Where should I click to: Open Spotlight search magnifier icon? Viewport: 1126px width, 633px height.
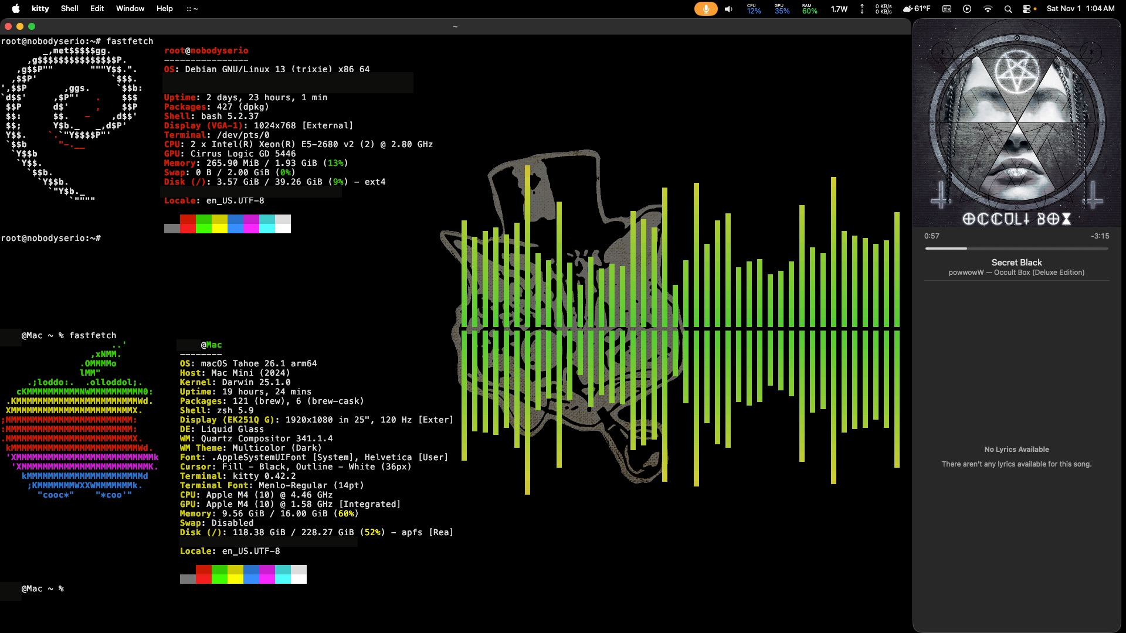coord(1008,9)
